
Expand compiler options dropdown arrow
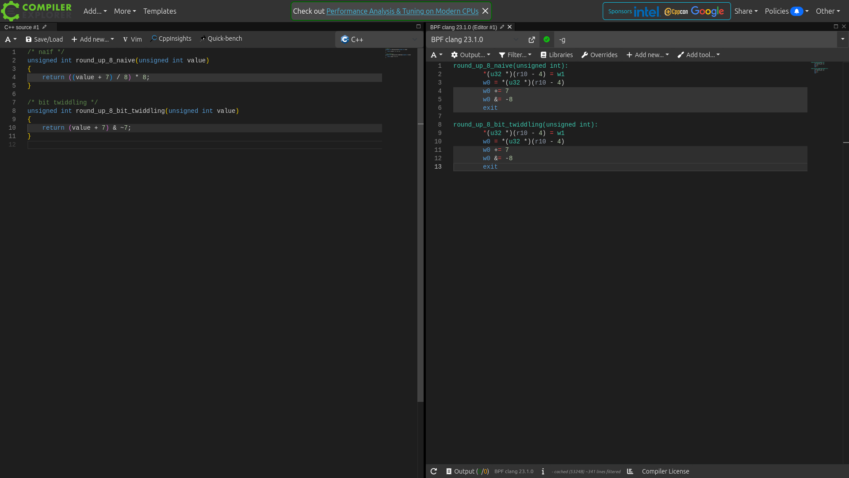(842, 39)
